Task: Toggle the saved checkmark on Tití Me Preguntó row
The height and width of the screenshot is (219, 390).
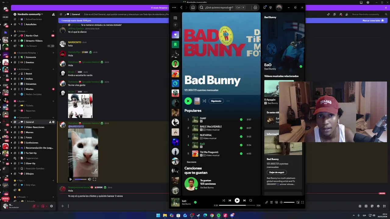Action: tap(241, 154)
